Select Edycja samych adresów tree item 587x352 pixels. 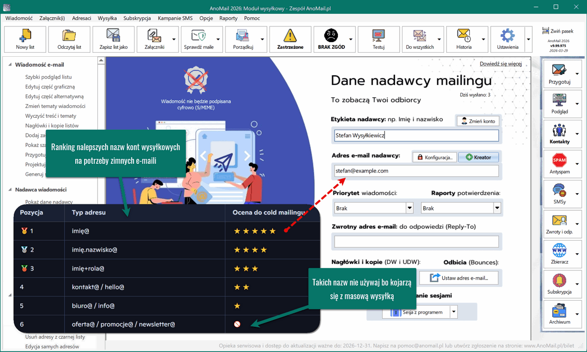pos(52,347)
